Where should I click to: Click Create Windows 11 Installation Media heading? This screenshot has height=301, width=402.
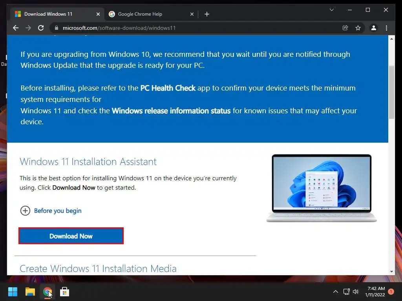(98, 268)
